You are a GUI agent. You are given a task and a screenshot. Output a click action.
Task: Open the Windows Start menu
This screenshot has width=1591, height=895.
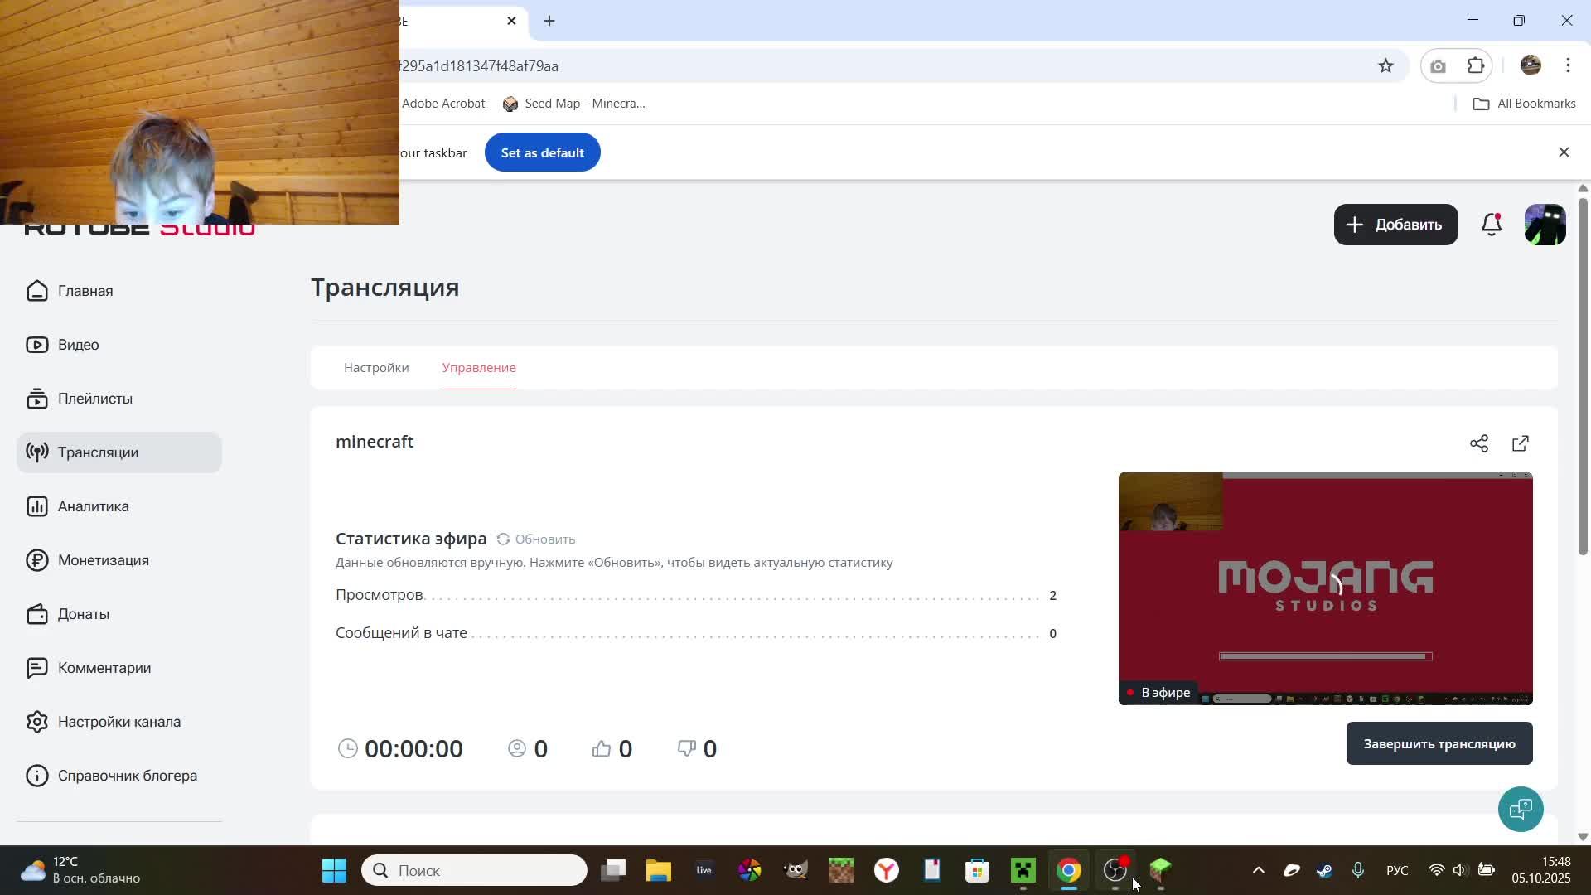[335, 870]
